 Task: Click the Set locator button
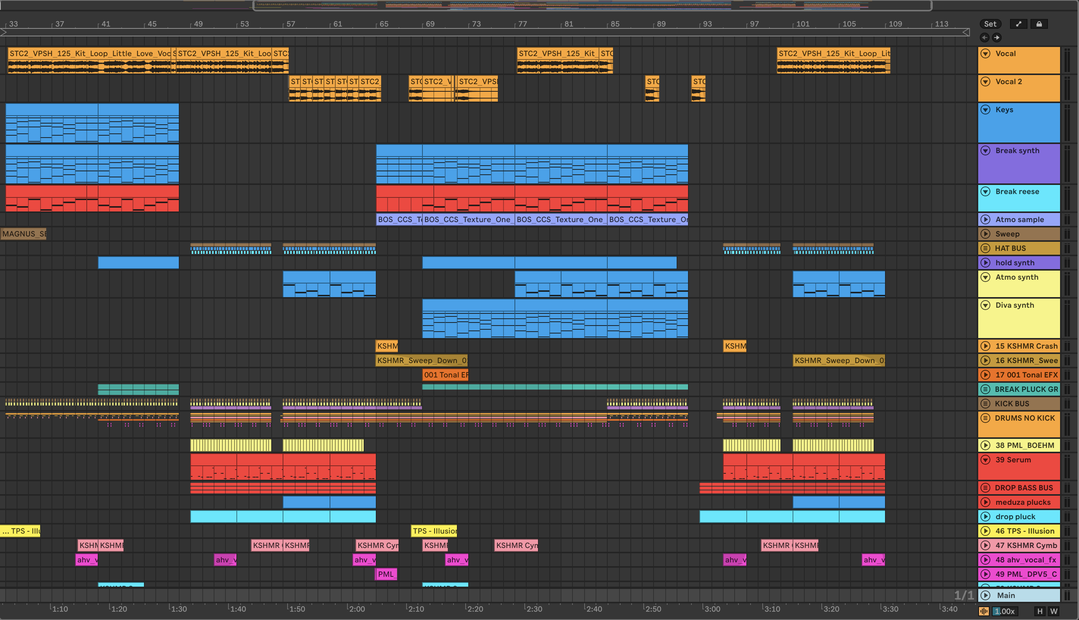[990, 24]
